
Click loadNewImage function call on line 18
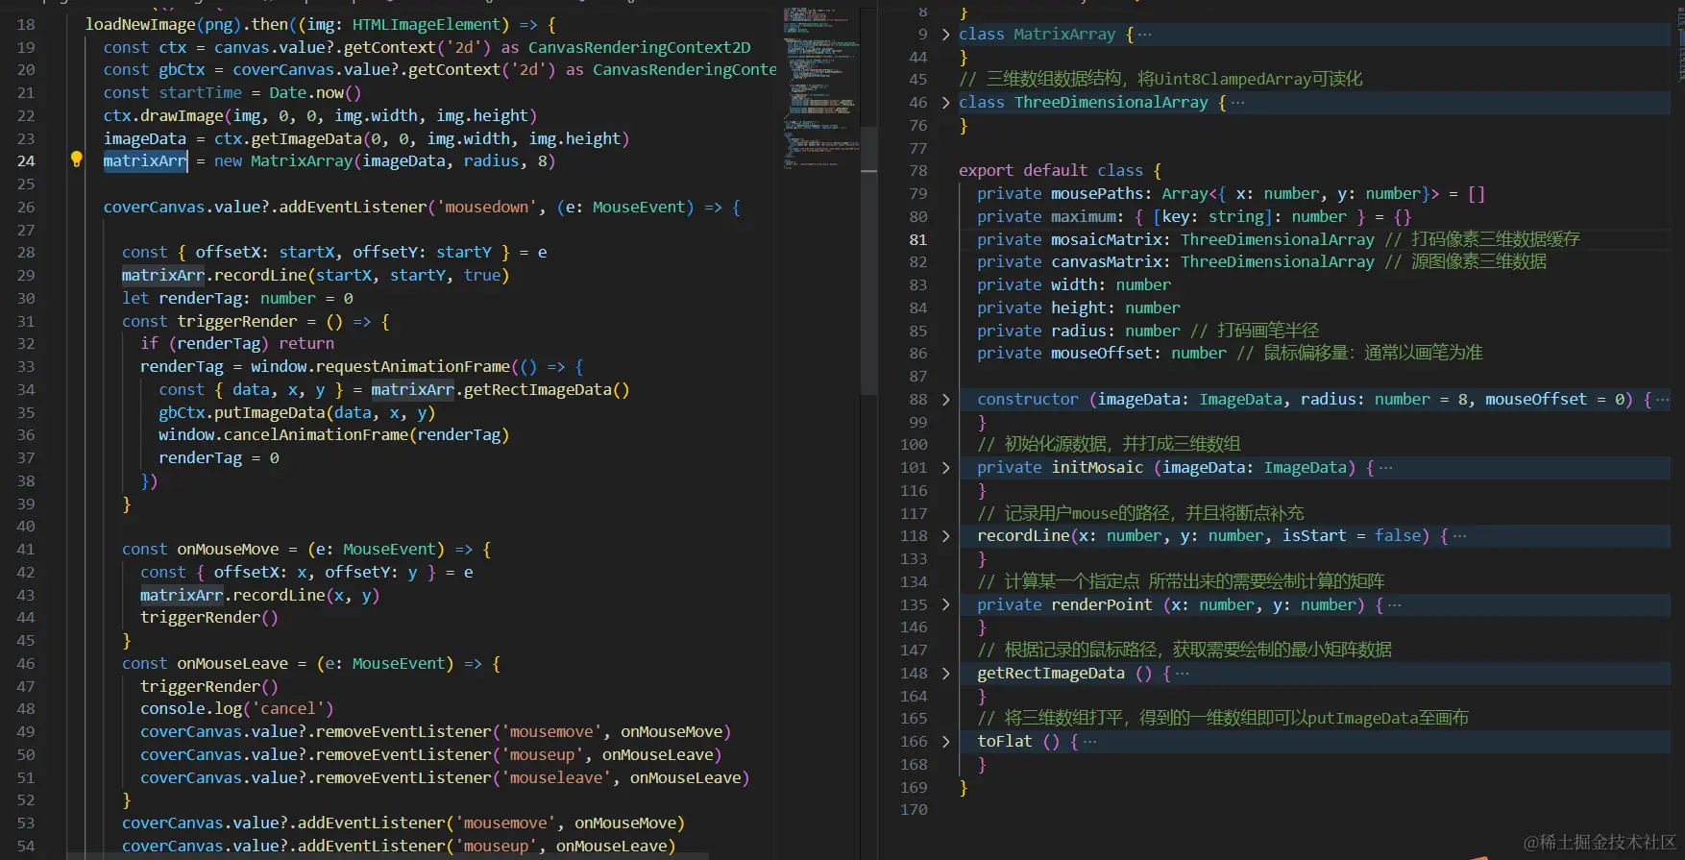(140, 24)
